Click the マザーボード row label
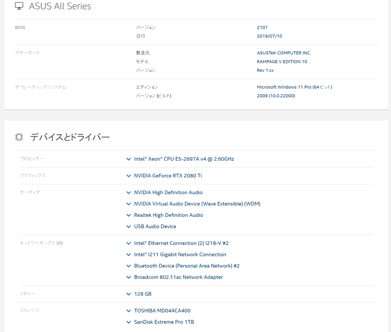The width and height of the screenshot is (391, 332). tap(27, 53)
